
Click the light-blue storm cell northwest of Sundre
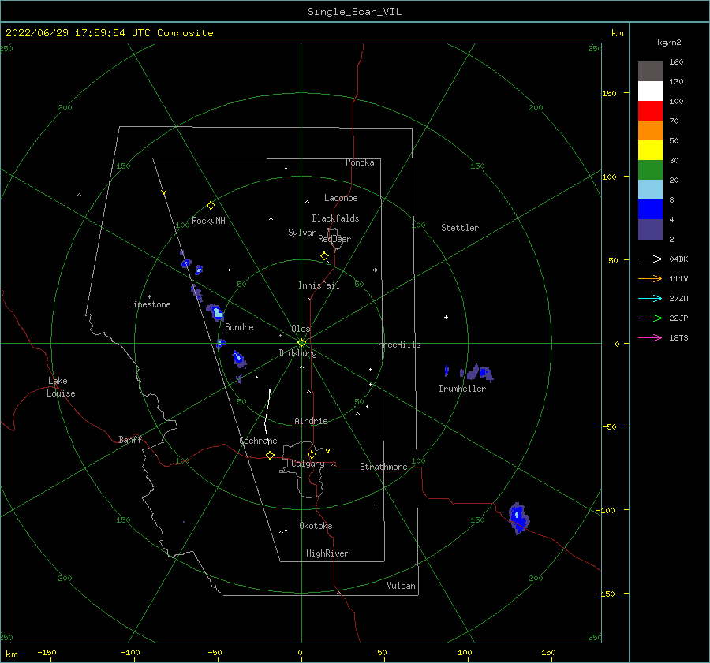tap(216, 312)
